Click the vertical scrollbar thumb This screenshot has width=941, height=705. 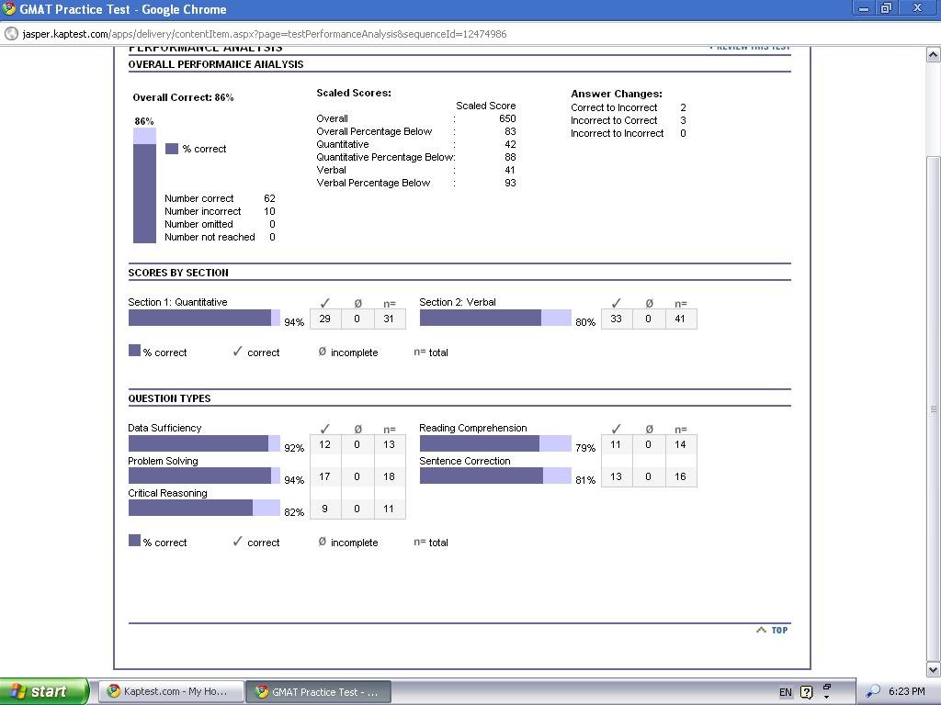tap(933, 408)
